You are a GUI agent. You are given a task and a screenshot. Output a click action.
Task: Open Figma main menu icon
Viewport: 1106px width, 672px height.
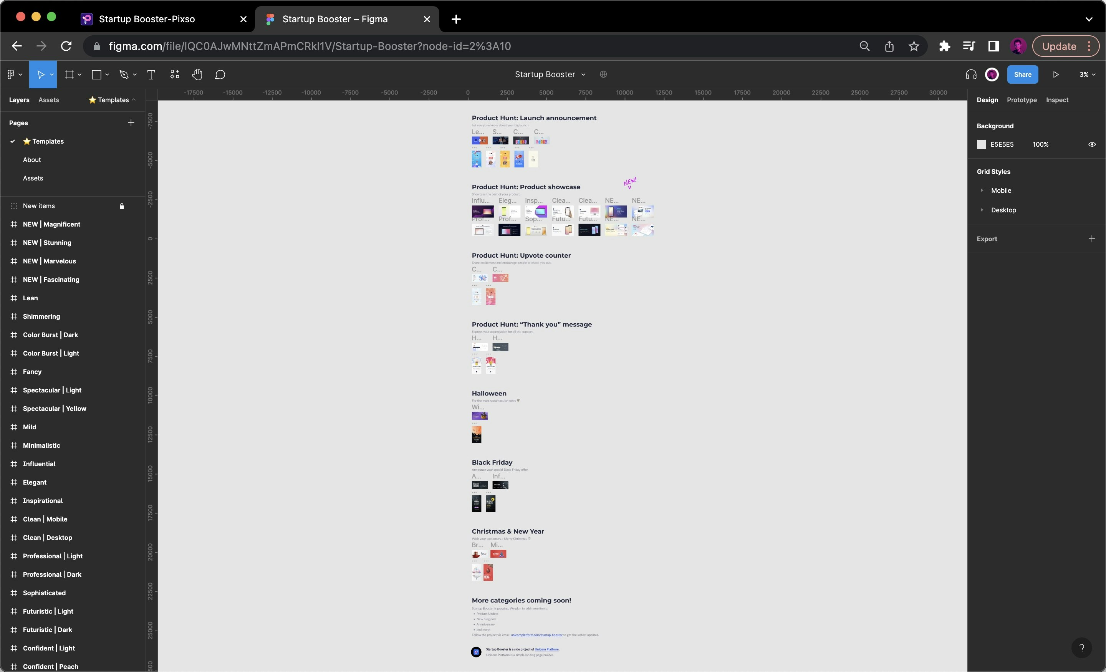pos(11,74)
